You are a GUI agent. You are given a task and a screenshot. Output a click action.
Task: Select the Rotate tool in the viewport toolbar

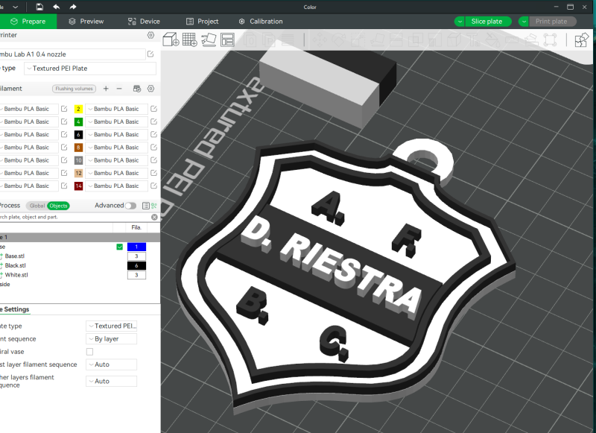(338, 39)
